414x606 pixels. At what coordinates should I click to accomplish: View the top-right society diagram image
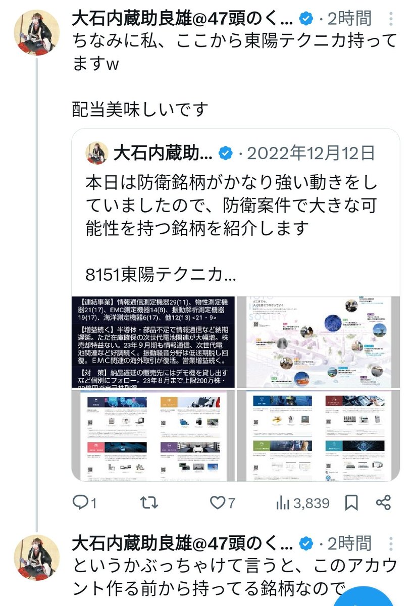click(x=318, y=342)
